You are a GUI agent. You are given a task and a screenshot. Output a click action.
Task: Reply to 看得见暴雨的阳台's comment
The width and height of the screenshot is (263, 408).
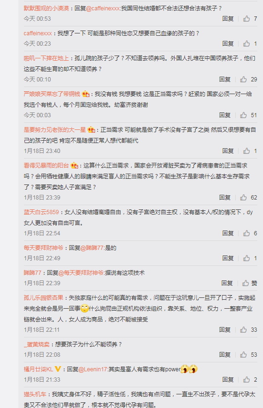(x=225, y=197)
